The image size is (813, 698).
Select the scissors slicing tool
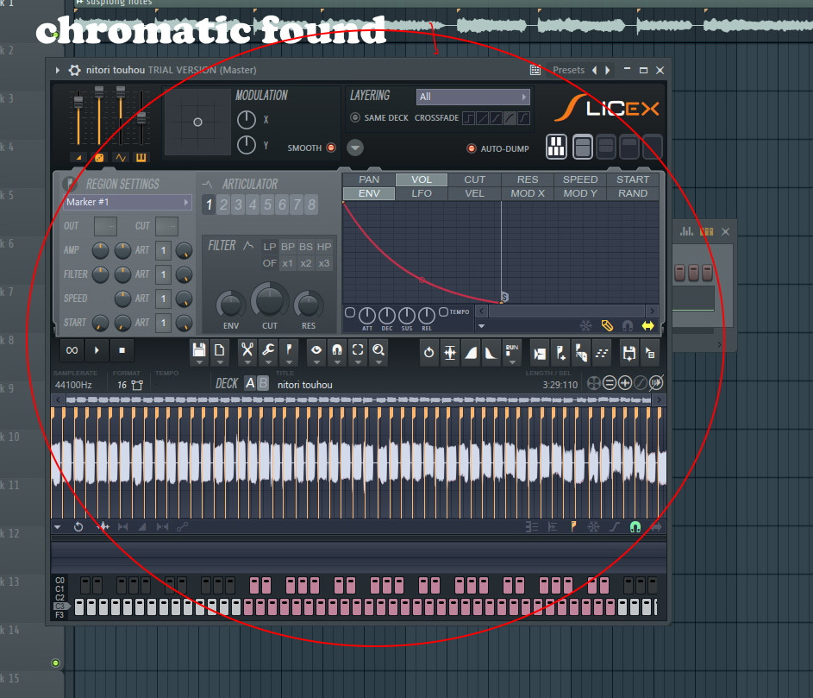coord(246,350)
